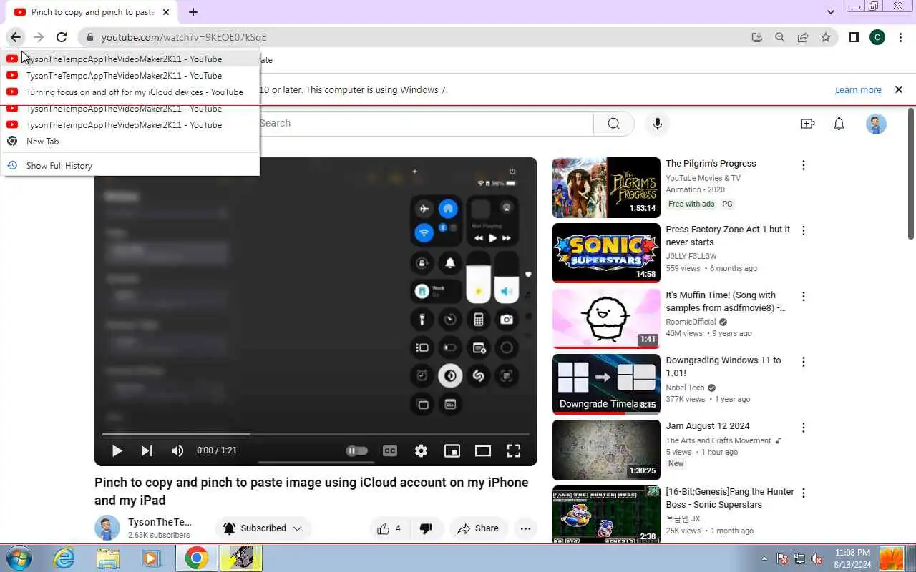
Task: Start voice search with microphone icon
Action: coord(658,124)
